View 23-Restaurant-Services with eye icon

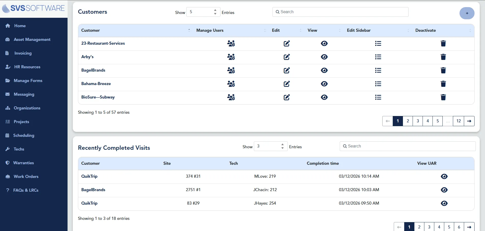(x=324, y=43)
